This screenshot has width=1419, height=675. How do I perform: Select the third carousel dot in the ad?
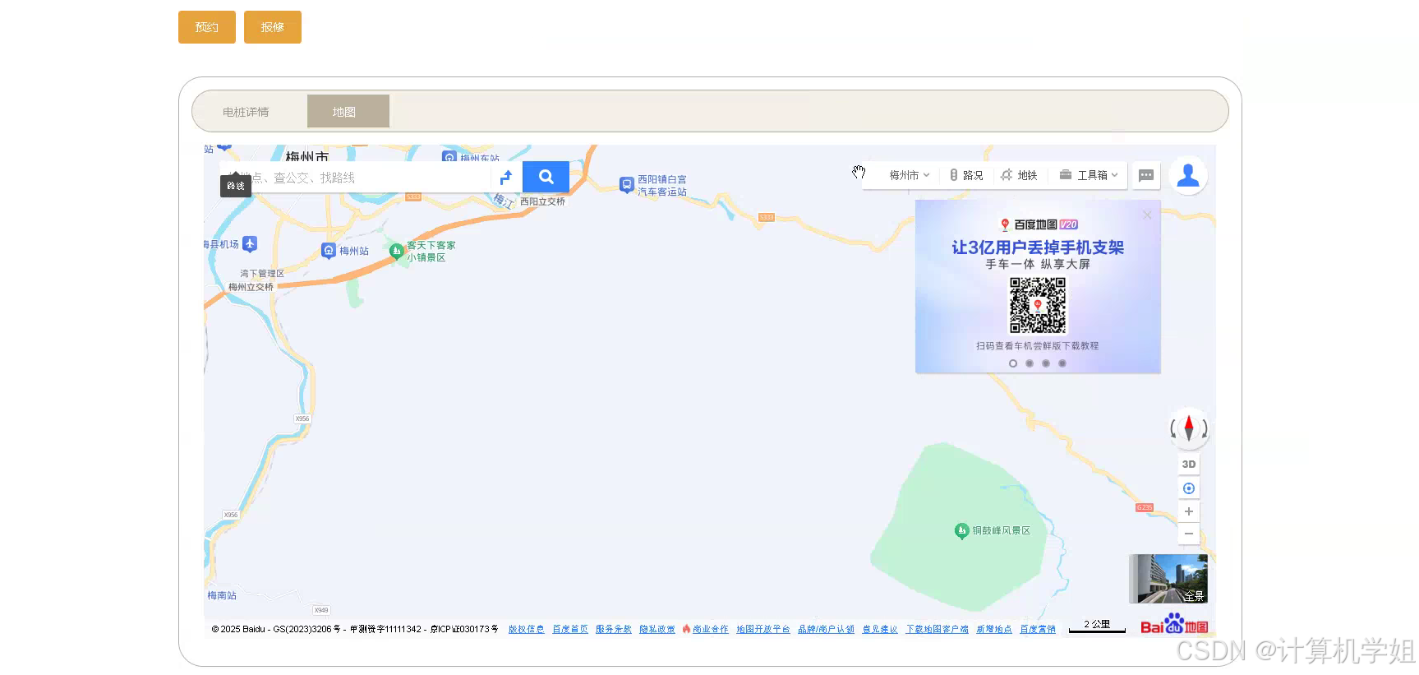tap(1046, 363)
